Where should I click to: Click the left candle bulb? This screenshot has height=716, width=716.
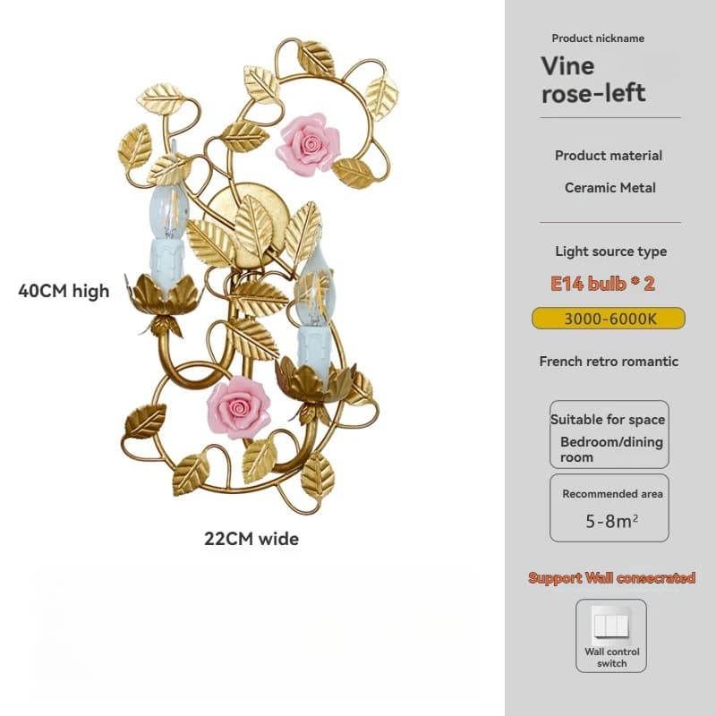tap(168, 211)
